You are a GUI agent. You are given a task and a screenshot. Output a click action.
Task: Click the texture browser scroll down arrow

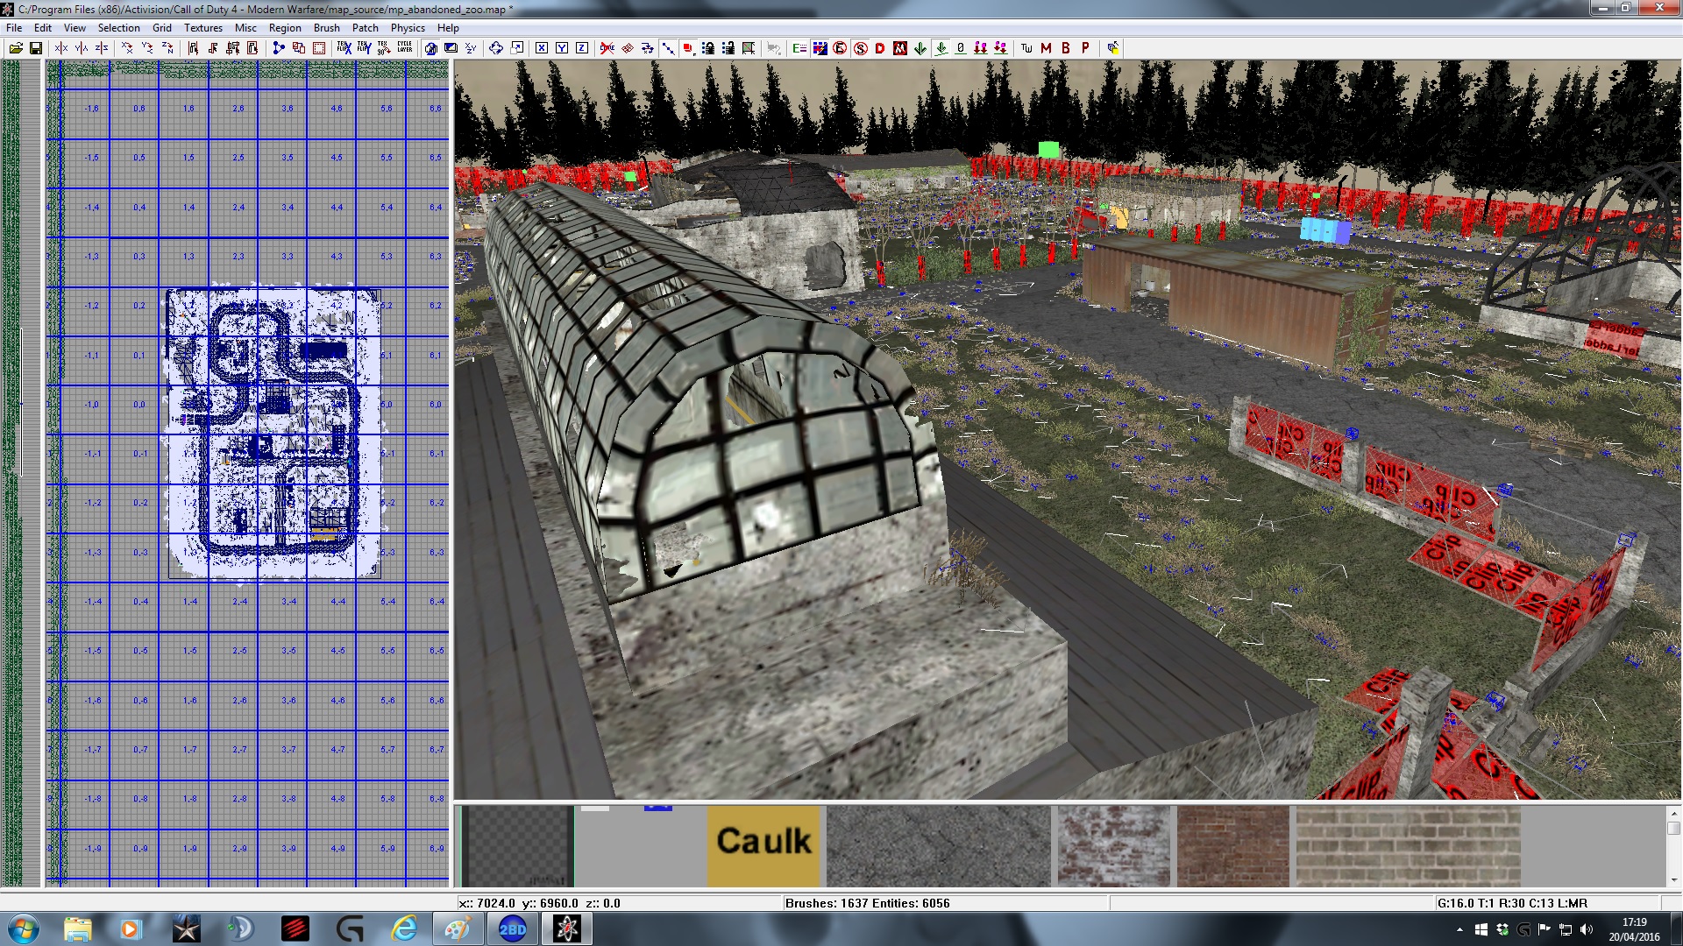tap(1673, 879)
